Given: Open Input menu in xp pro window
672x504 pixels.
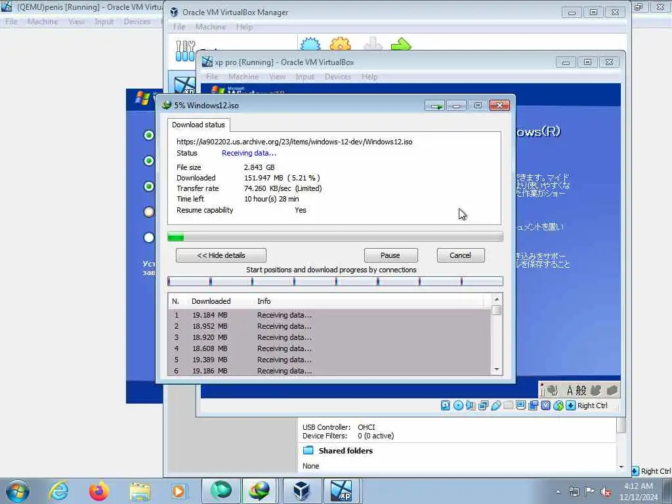Looking at the screenshot, I should click(x=304, y=77).
